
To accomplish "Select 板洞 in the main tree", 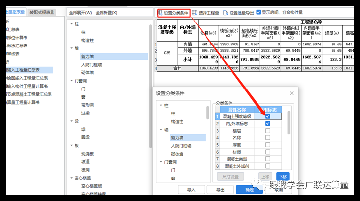I will point(85,170).
